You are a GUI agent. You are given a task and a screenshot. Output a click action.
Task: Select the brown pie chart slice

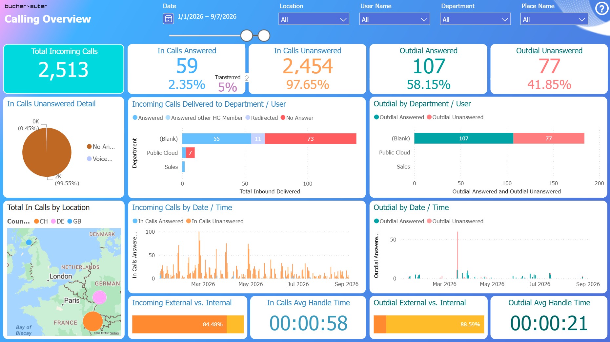(x=47, y=152)
